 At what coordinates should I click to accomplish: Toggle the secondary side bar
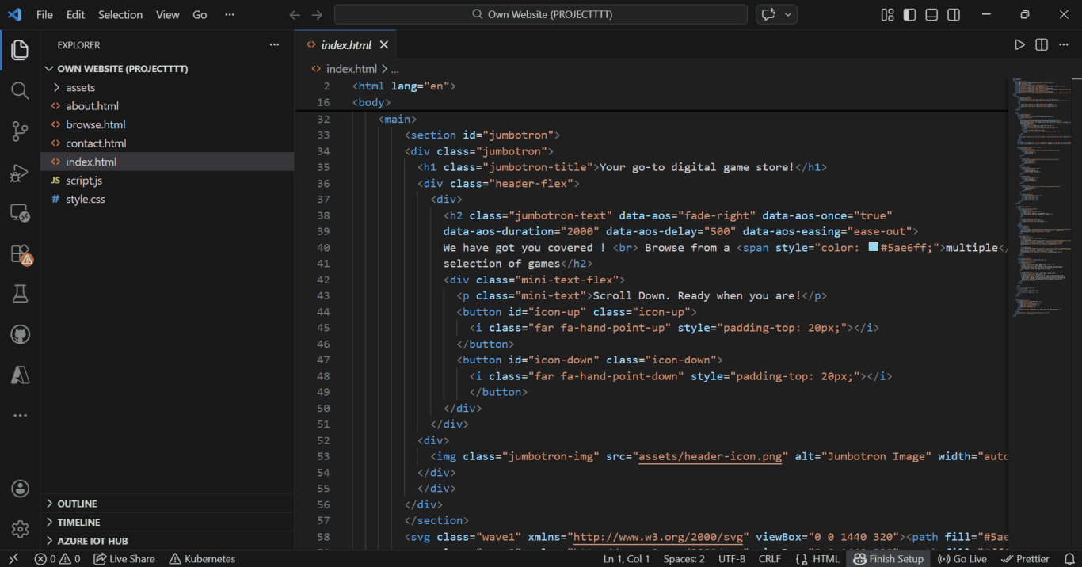click(954, 15)
